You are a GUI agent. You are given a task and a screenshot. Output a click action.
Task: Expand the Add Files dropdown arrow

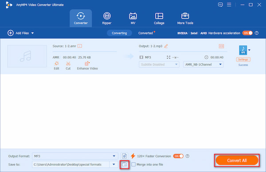pyautogui.click(x=32, y=33)
